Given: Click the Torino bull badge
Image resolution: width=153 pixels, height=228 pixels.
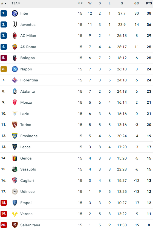Looking at the screenshot, I should click(15, 125).
